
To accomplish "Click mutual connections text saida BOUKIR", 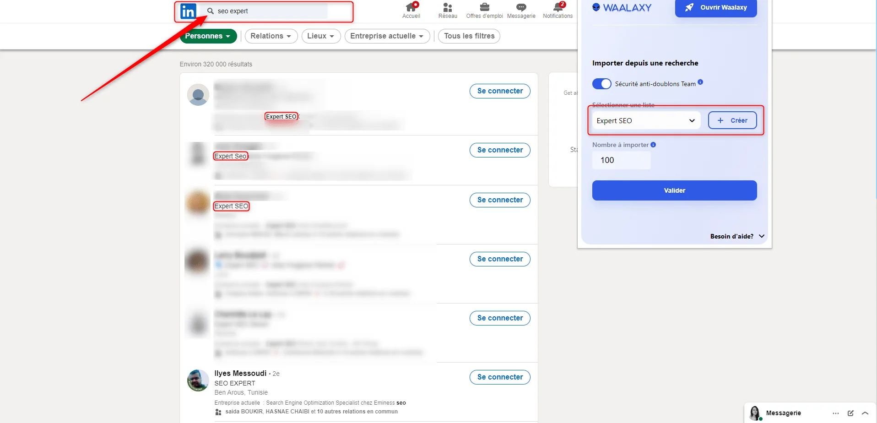I will coord(311,412).
